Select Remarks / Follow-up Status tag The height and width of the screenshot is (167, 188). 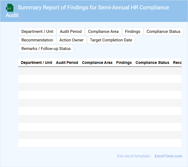click(46, 49)
